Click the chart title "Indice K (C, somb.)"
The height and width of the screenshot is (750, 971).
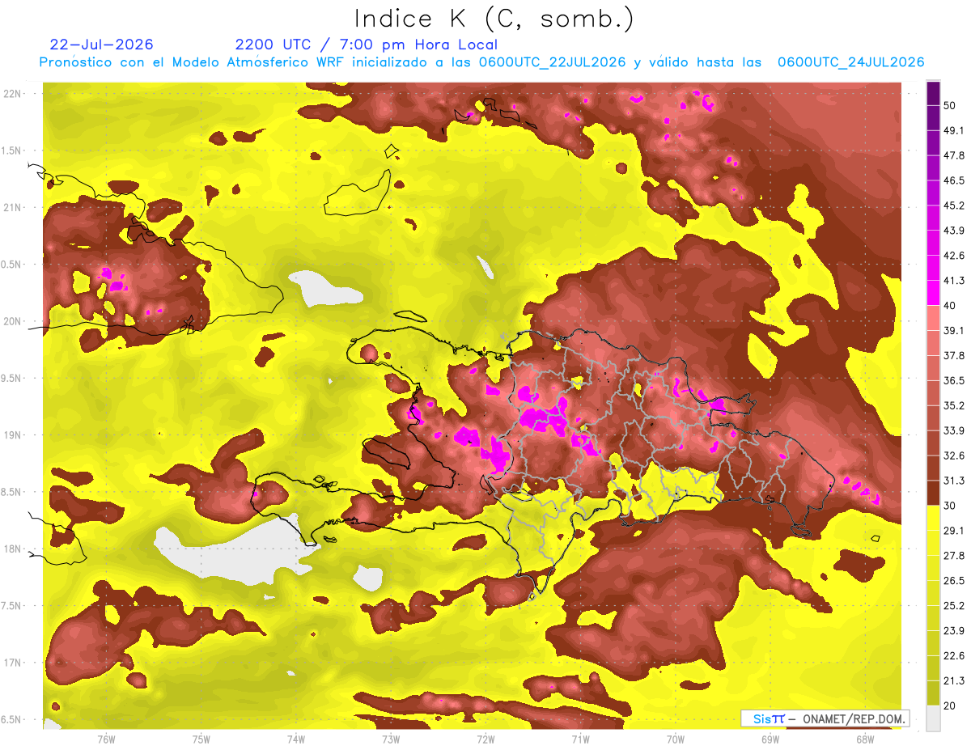[494, 19]
